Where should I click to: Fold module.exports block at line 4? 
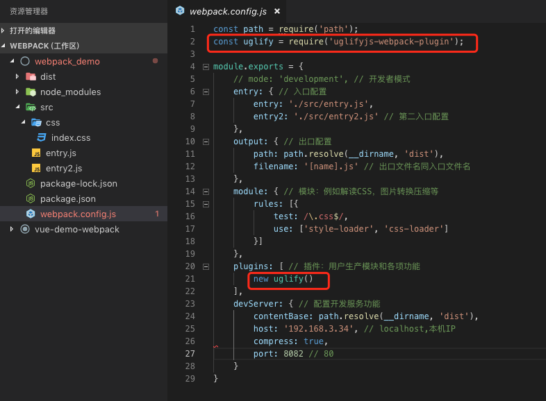206,67
